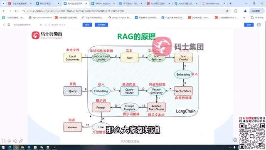Go forward with the browser forward arrow
This screenshot has width=266, height=150.
[10, 11]
